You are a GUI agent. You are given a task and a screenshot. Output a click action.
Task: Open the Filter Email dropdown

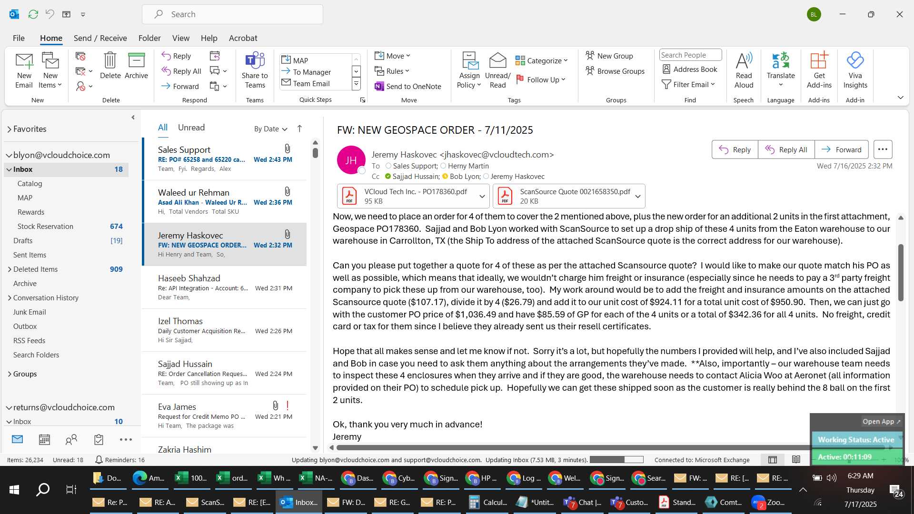[688, 84]
